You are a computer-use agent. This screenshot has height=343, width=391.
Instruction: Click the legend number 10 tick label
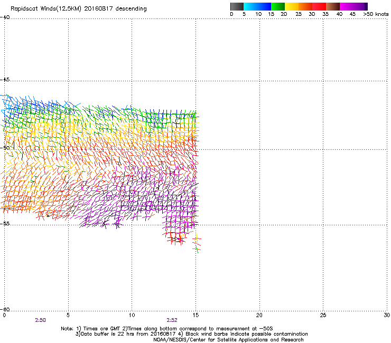tap(258, 14)
